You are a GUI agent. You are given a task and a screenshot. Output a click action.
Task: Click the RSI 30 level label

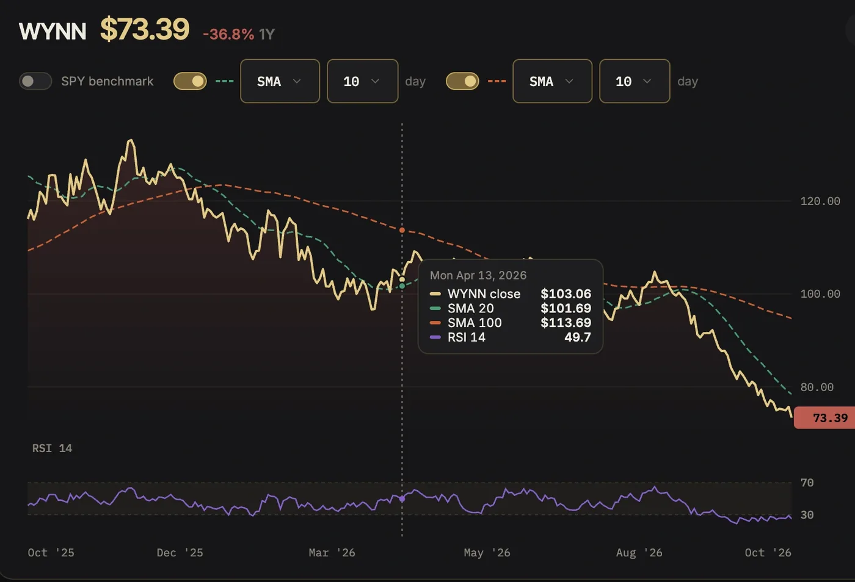point(807,515)
